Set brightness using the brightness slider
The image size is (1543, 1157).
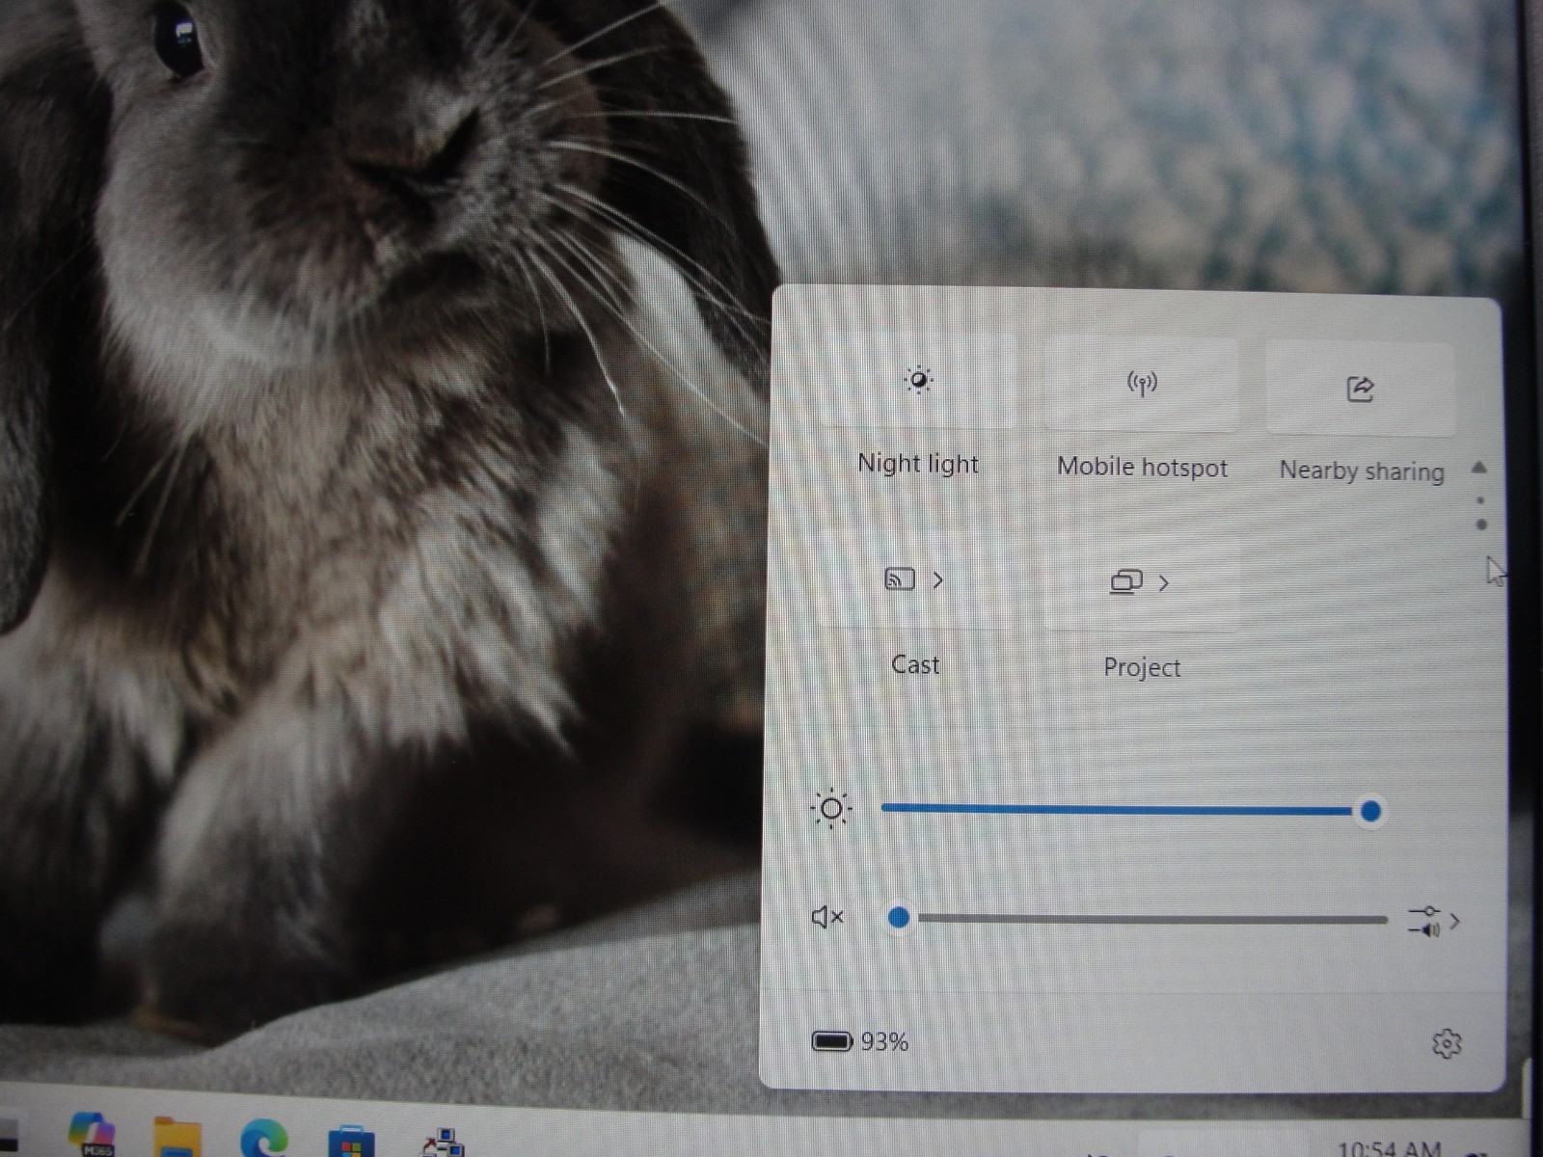1126,811
